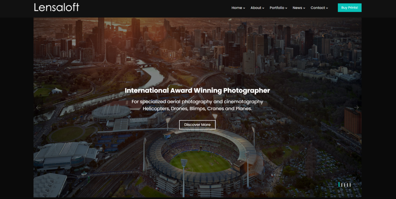The image size is (396, 199).
Task: Jump to the third slide indicator bar
Action: click(x=345, y=185)
